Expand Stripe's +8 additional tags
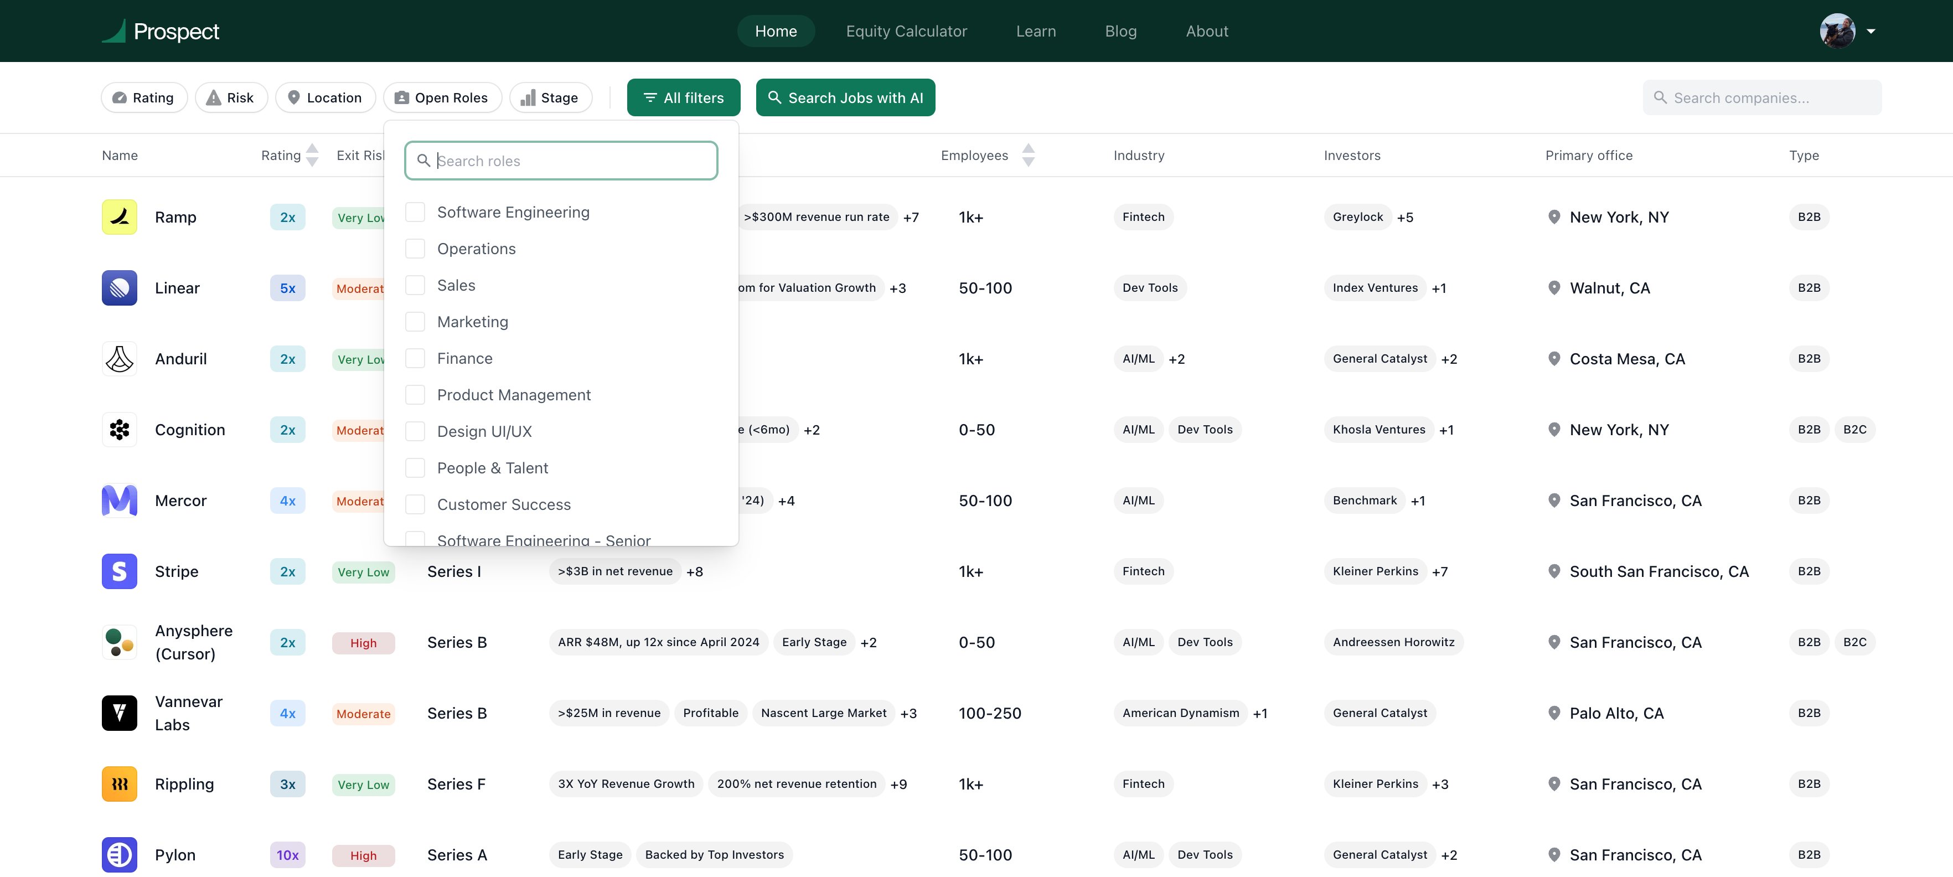 (x=695, y=571)
